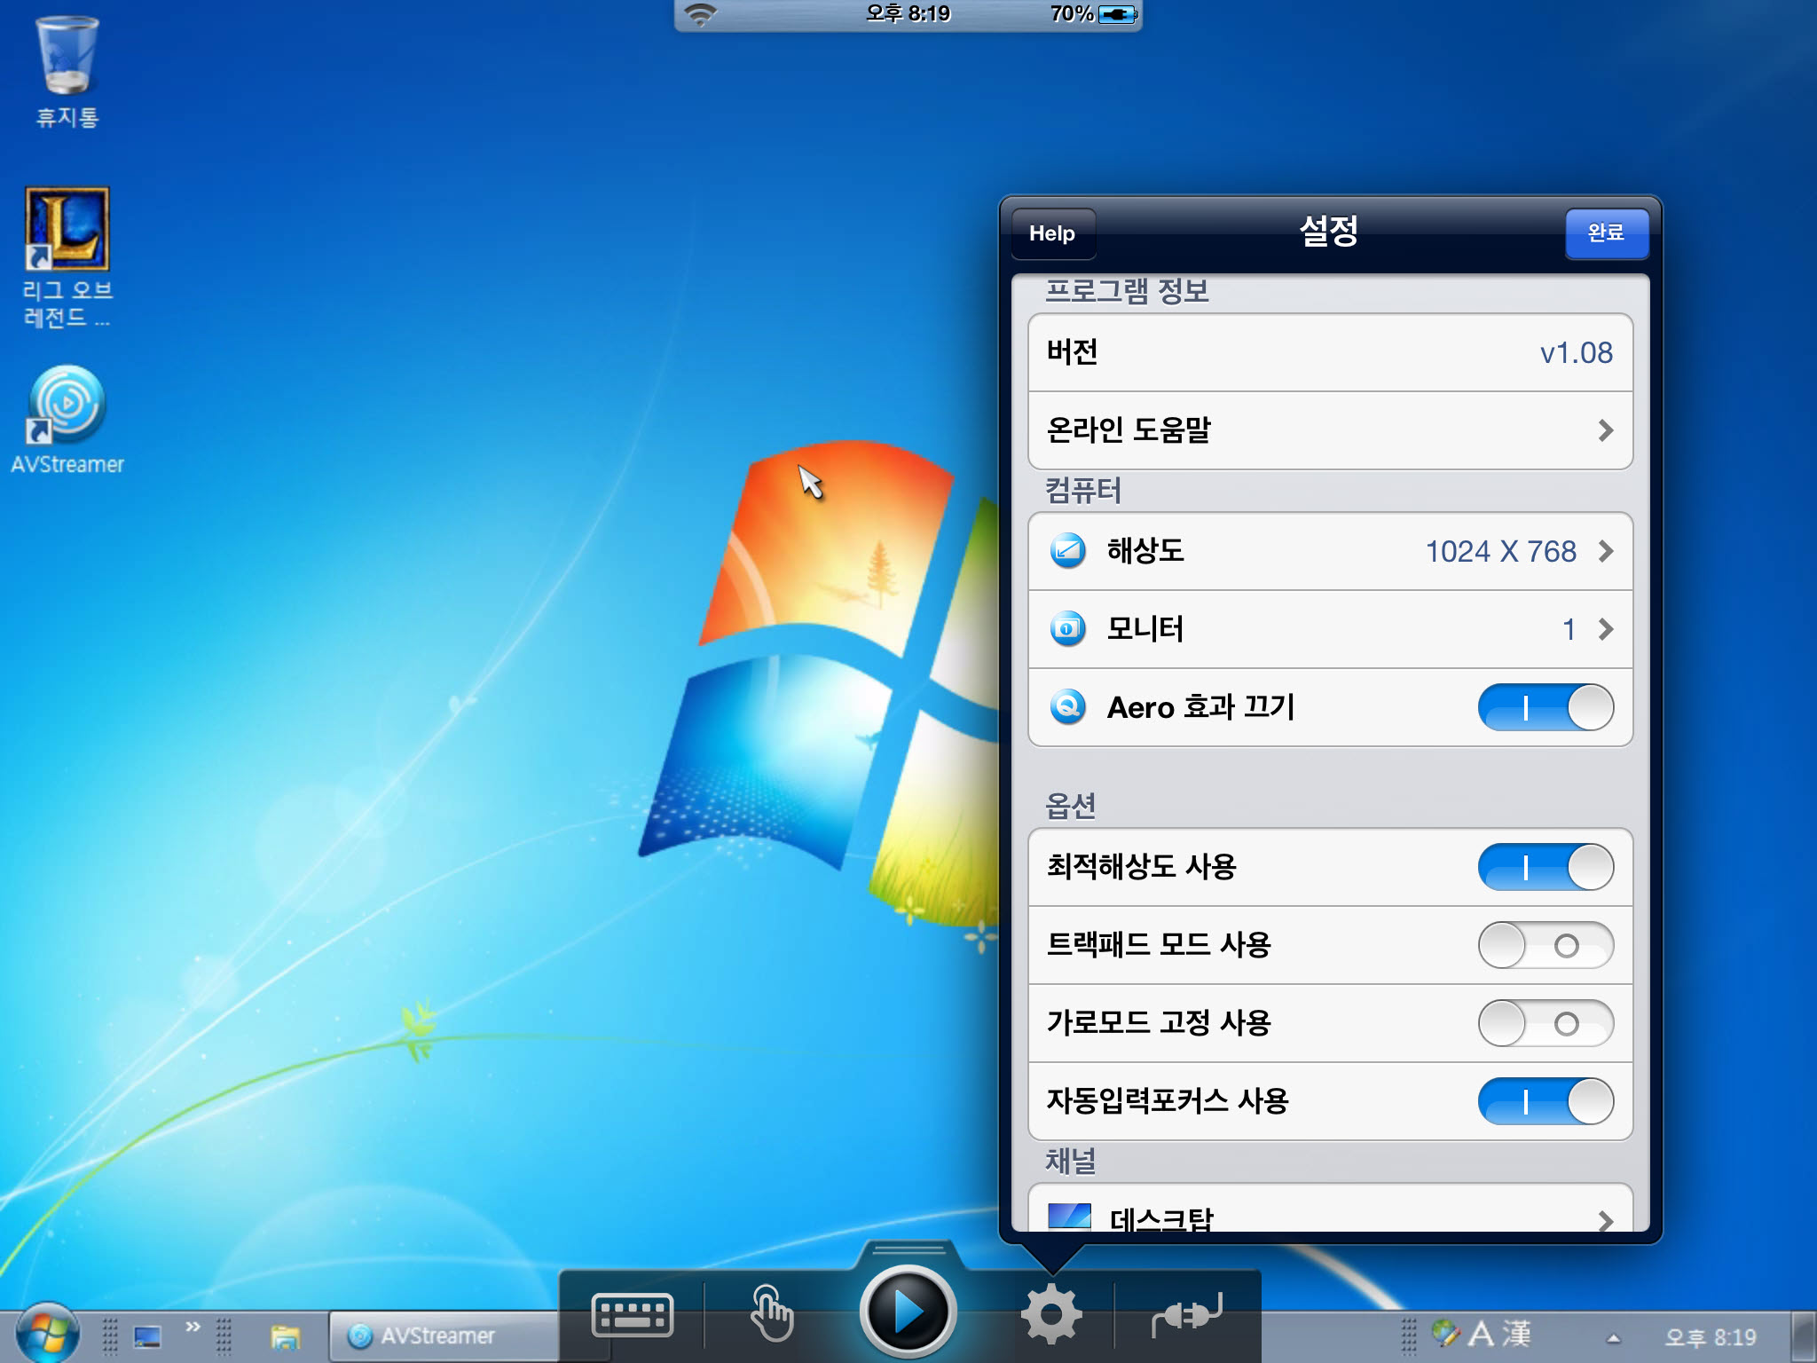Click the show desktop strip at taskbar end
Image resolution: width=1817 pixels, height=1363 pixels.
click(1804, 1336)
